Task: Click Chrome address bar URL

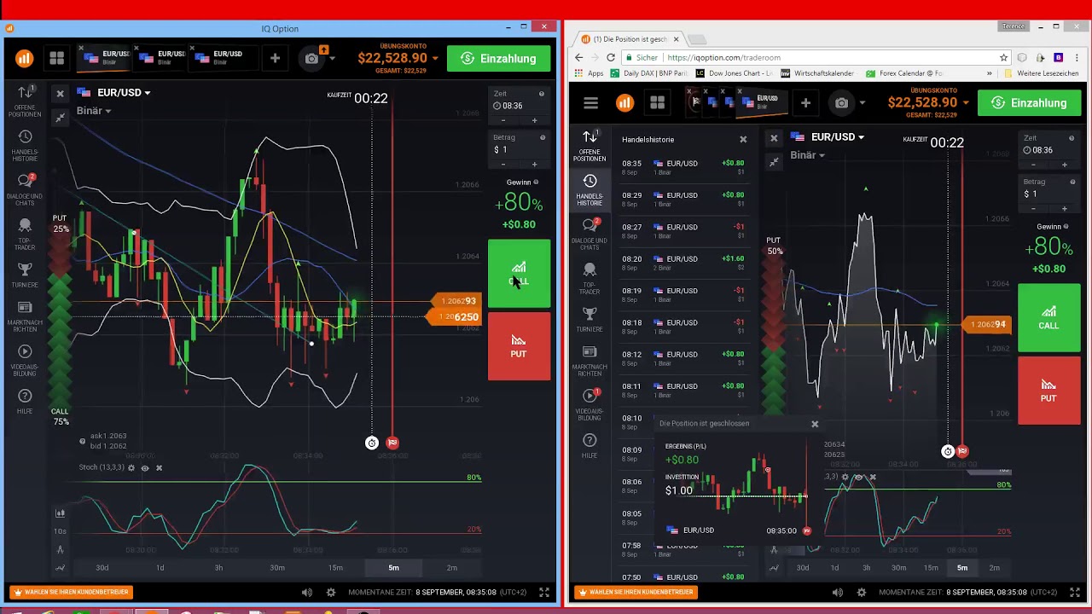Action: coord(723,57)
